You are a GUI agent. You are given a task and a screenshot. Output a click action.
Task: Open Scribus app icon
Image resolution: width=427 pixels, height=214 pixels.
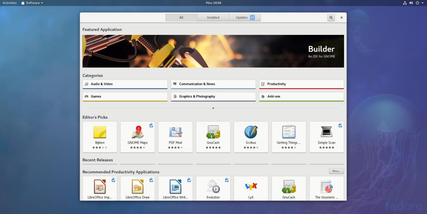pos(251,132)
